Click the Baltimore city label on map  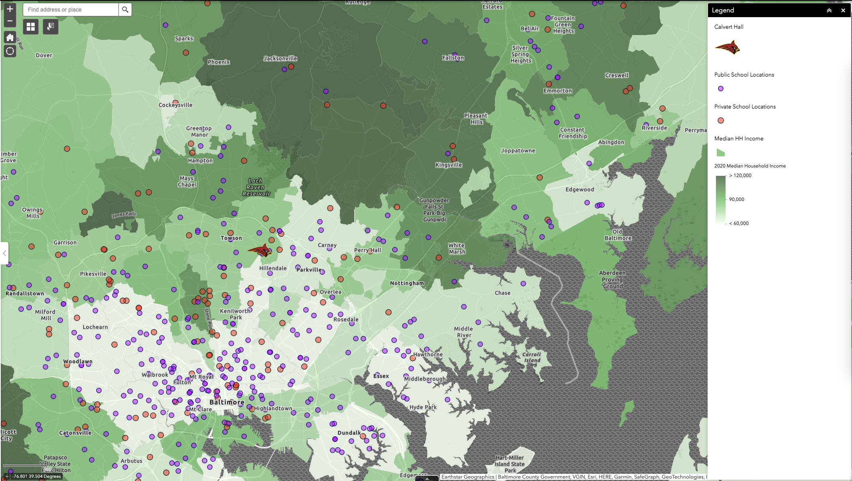[227, 402]
